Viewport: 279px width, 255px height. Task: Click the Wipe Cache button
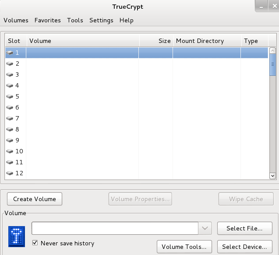(246, 199)
